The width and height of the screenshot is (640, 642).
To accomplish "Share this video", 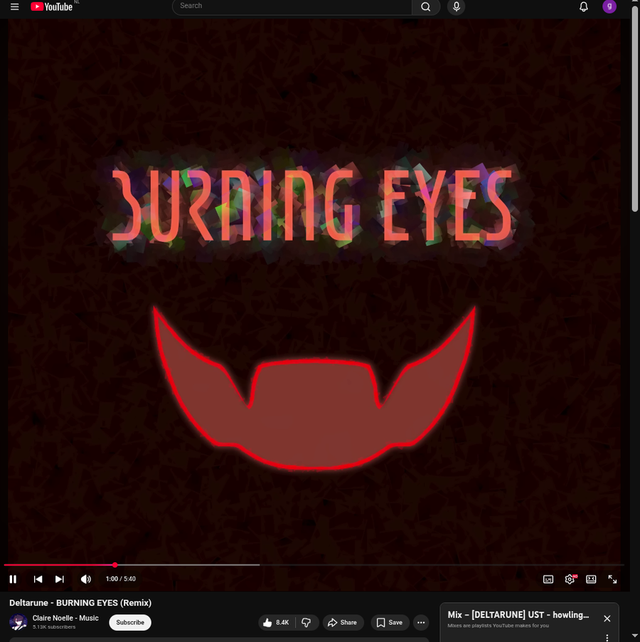I will click(343, 622).
